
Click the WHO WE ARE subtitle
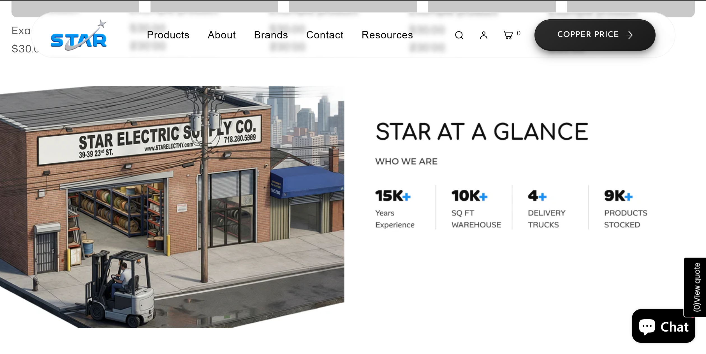[406, 161]
